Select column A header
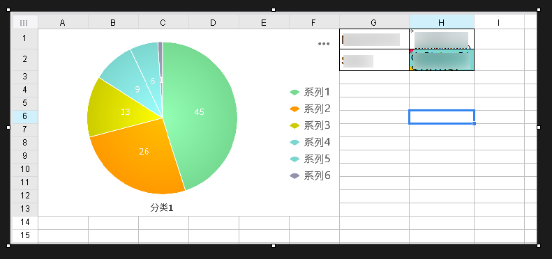This screenshot has height=259, width=552. [x=63, y=22]
